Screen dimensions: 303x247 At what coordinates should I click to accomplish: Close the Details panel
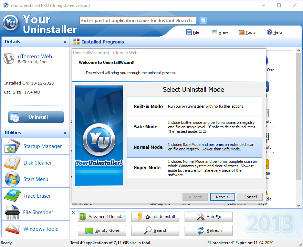point(65,42)
